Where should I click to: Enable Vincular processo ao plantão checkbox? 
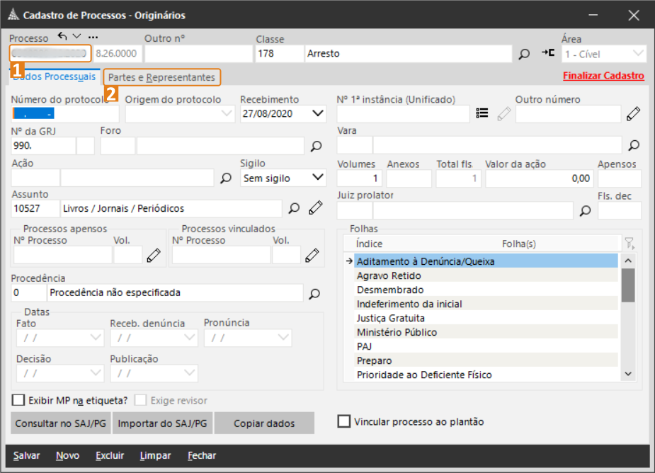[x=344, y=421]
